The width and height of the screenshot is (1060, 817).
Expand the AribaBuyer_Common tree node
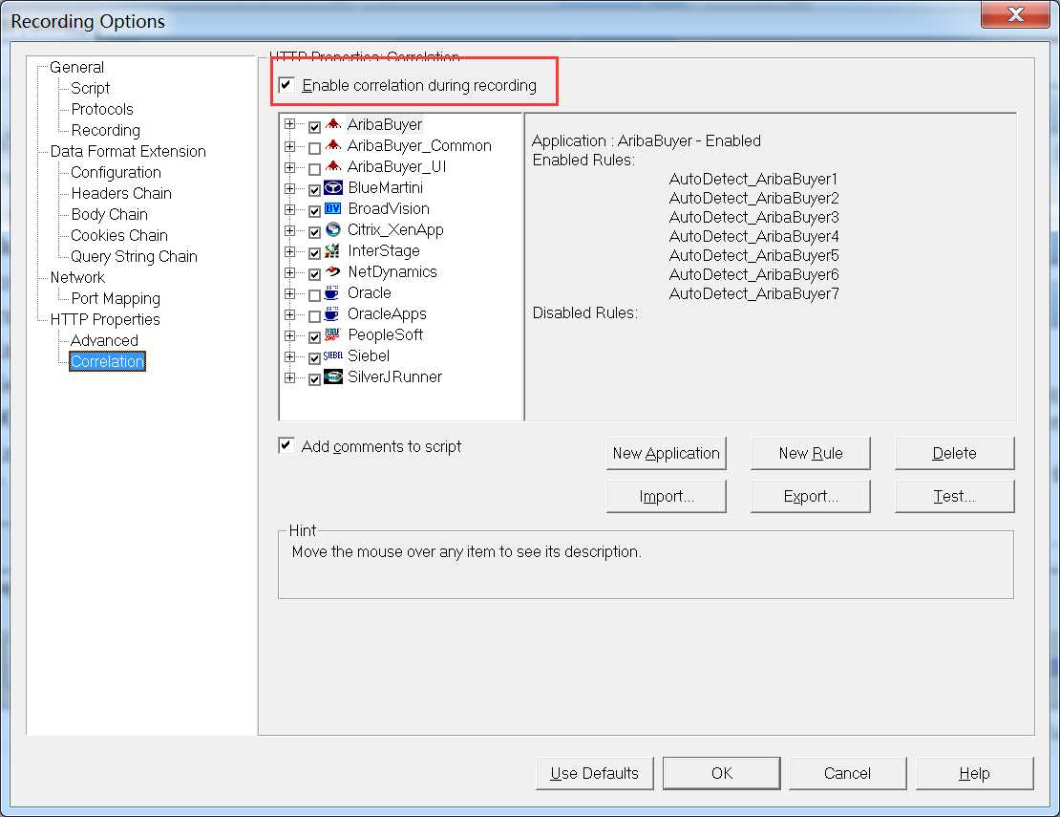[x=290, y=145]
